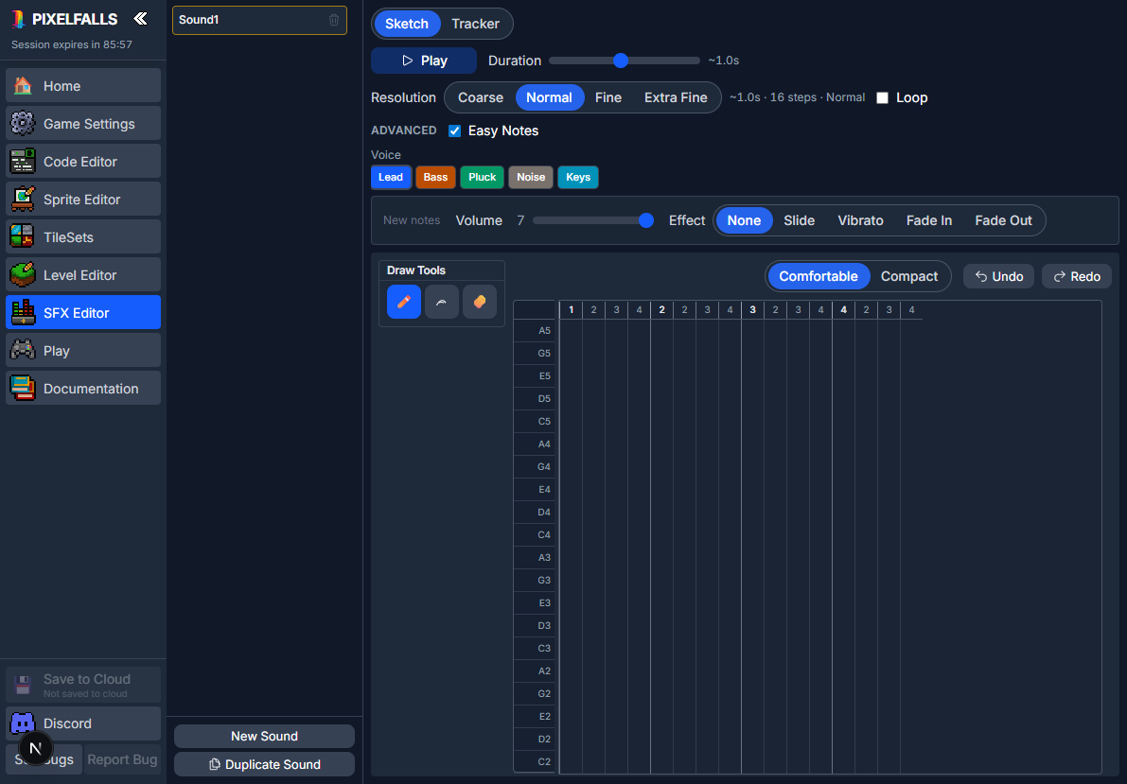Switch to the Tracker tab

point(475,24)
